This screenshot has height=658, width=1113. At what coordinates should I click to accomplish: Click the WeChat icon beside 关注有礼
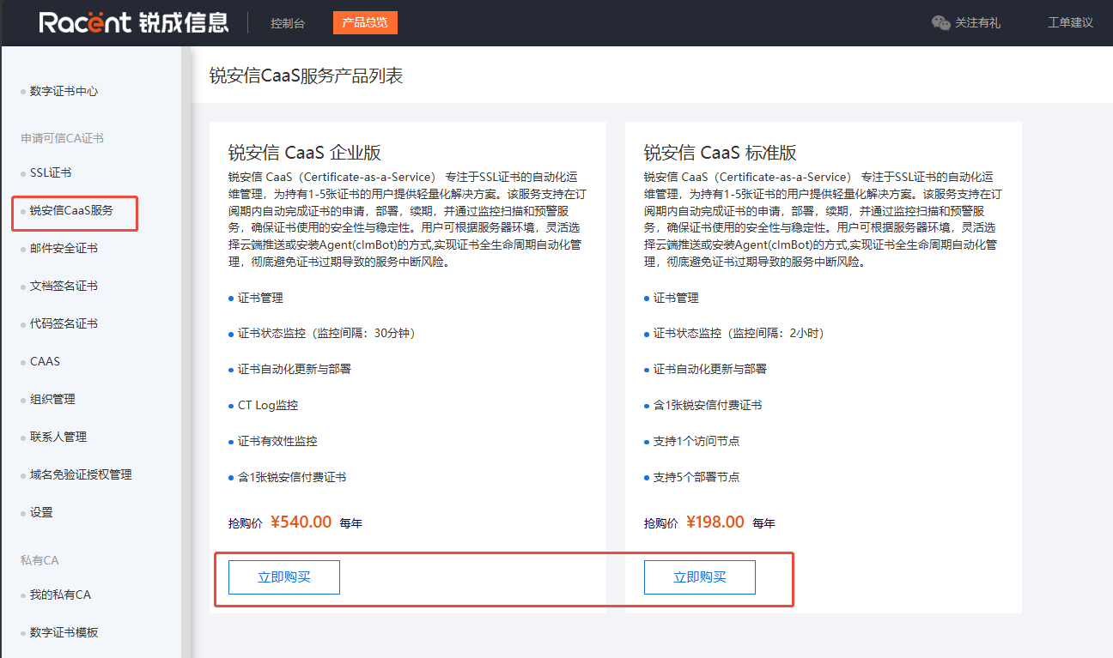tap(941, 23)
